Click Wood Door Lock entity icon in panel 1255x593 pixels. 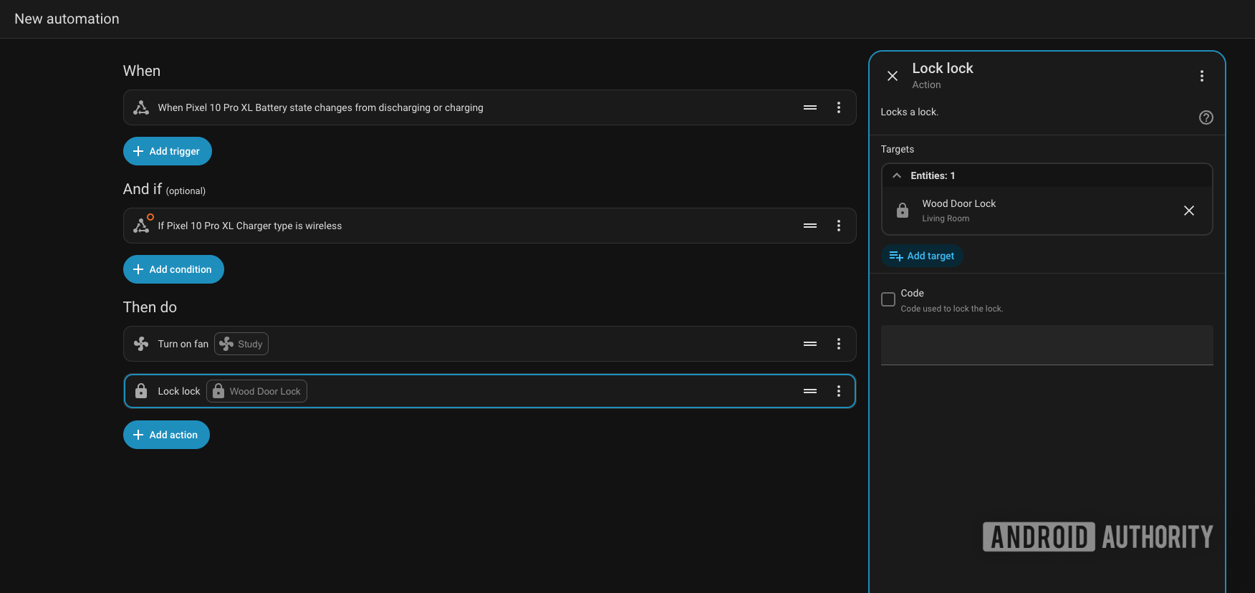[x=903, y=211]
